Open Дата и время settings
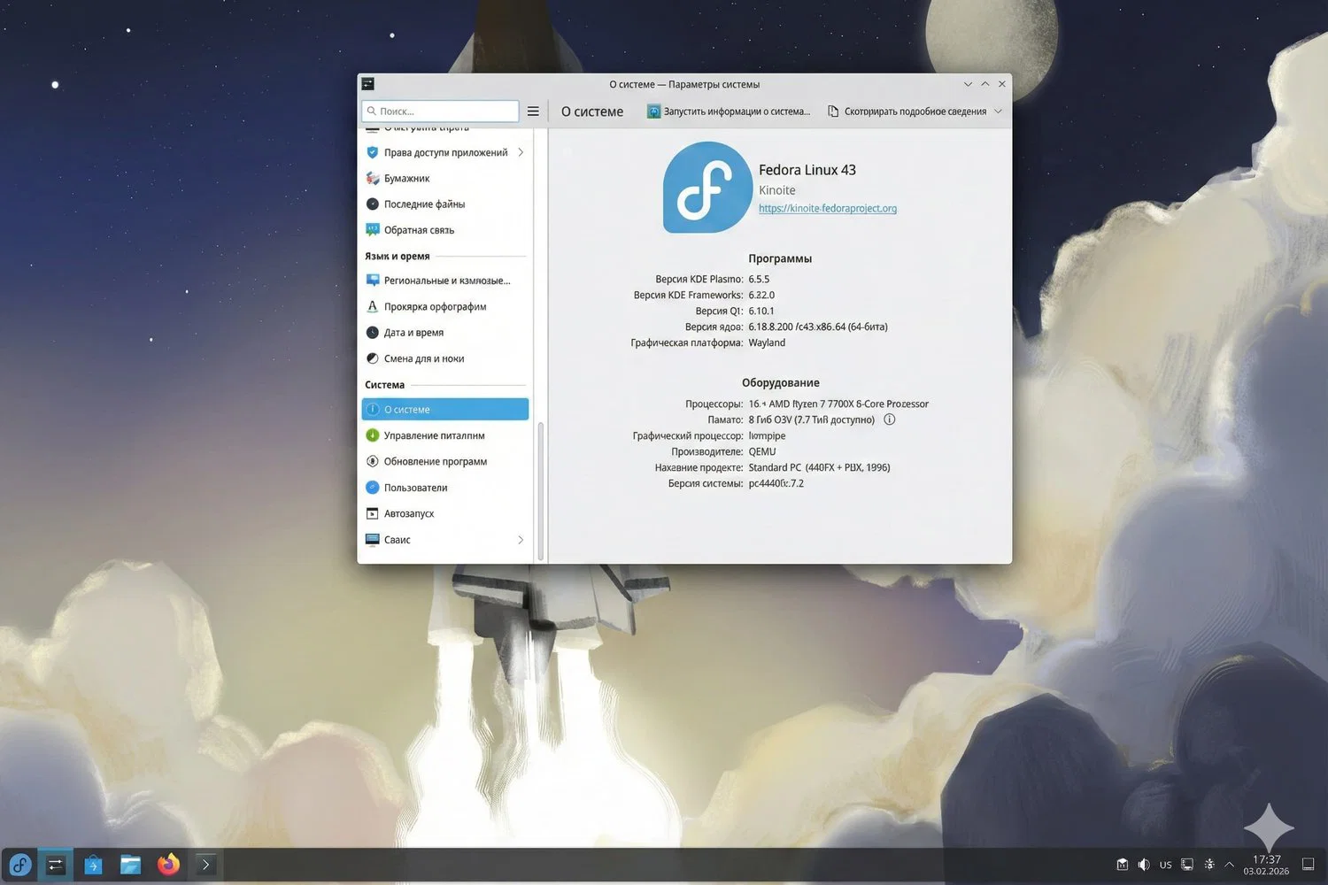The image size is (1328, 885). coord(414,332)
